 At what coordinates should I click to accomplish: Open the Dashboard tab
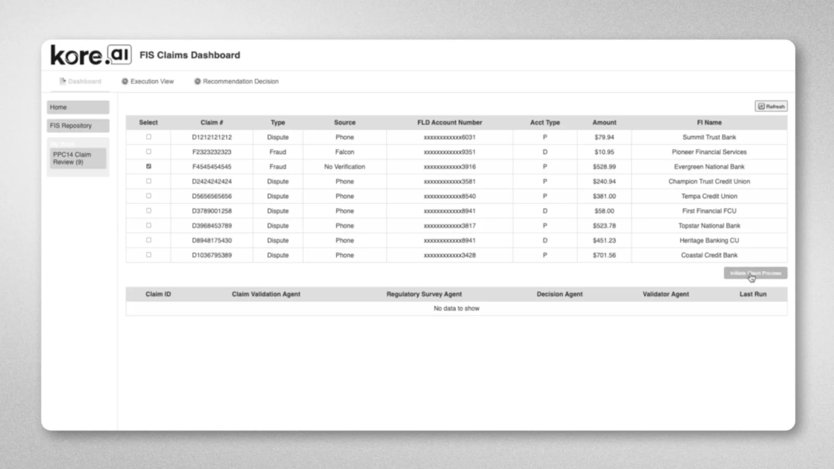(80, 81)
